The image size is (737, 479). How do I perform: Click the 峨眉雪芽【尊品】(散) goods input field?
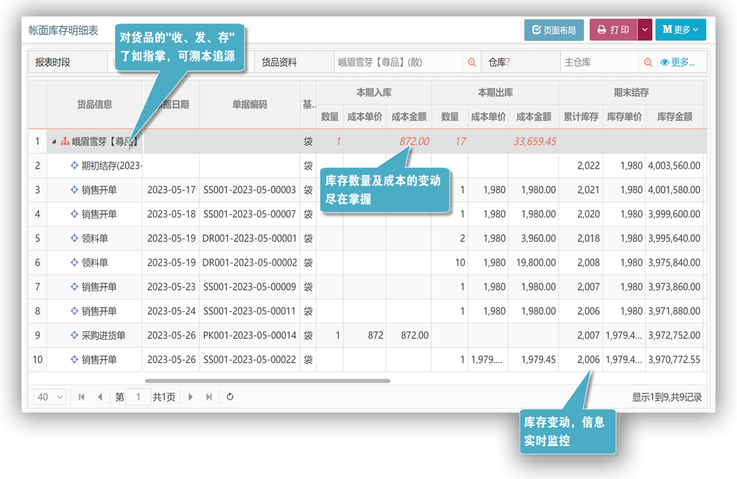[399, 63]
